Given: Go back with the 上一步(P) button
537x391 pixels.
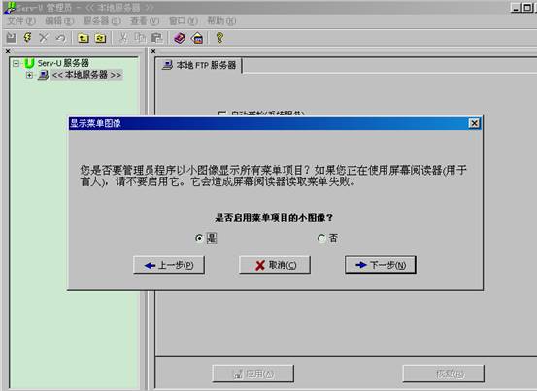Looking at the screenshot, I should [x=169, y=265].
